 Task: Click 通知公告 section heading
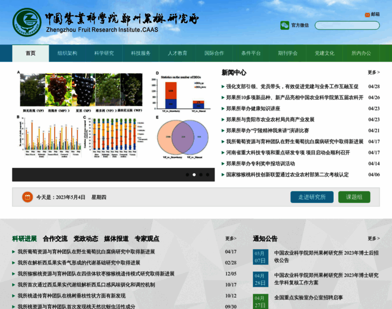pyautogui.click(x=265, y=238)
